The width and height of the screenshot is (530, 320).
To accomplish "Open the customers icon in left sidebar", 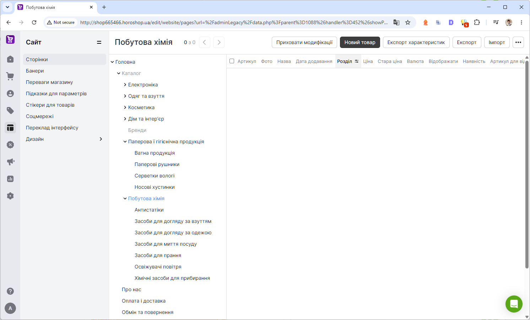I will pyautogui.click(x=10, y=93).
